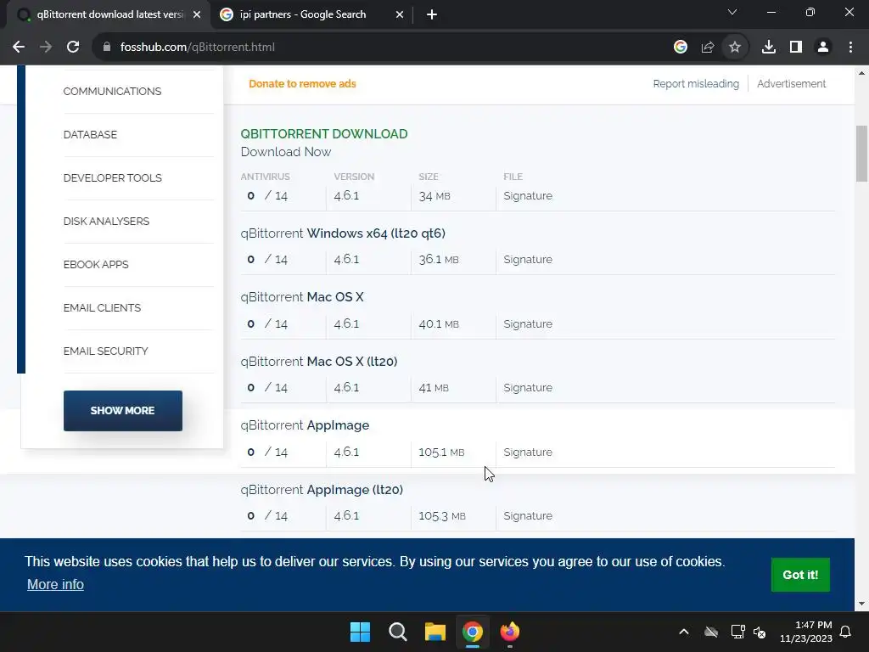869x652 pixels.
Task: Open Windows taskbar Search
Action: (397, 632)
